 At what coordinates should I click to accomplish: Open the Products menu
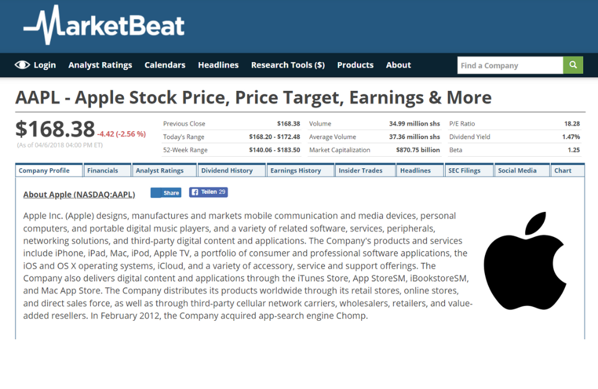355,65
